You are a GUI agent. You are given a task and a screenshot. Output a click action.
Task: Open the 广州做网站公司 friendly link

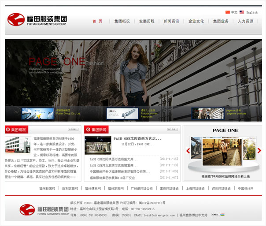[x=142, y=189]
